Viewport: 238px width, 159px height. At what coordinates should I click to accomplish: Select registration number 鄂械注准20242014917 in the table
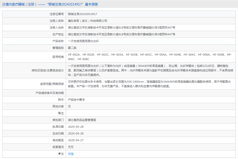point(82,14)
